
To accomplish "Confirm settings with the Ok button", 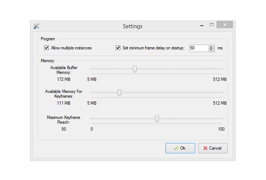I will [x=180, y=148].
